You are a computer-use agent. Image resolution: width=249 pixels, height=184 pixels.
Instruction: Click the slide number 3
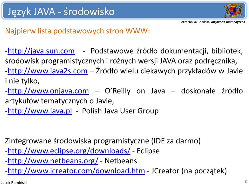point(246,181)
